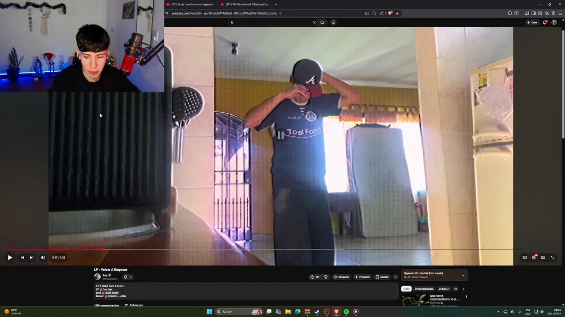Open more actions ellipsis beside Guardar
Viewport: 565px width, 317px height.
pyautogui.click(x=395, y=277)
